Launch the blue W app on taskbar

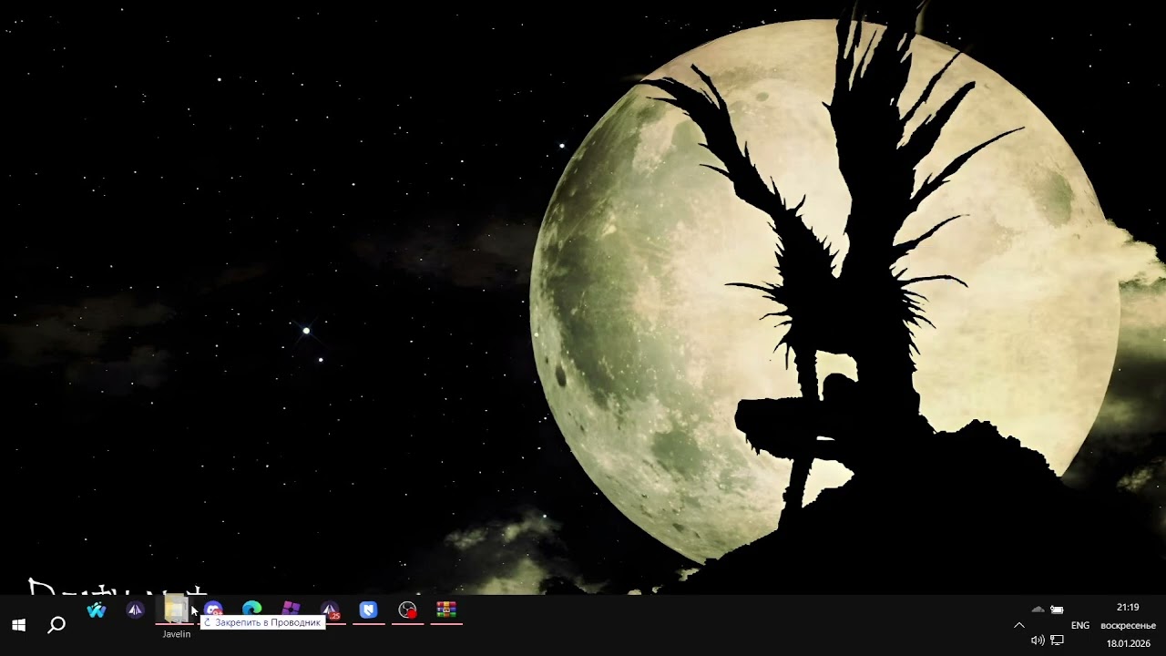(96, 610)
